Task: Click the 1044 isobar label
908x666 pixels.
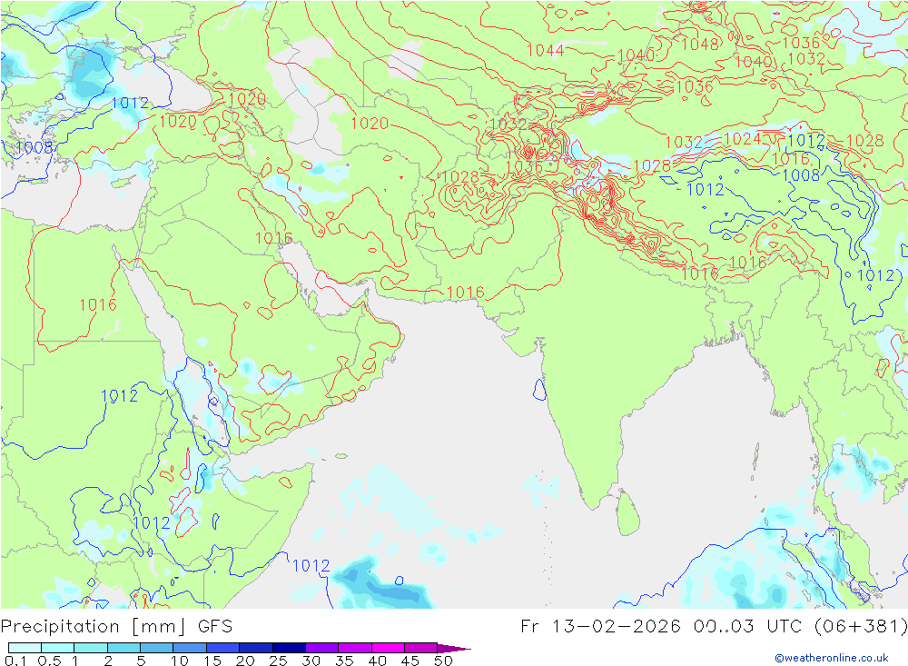Action: [x=546, y=51]
